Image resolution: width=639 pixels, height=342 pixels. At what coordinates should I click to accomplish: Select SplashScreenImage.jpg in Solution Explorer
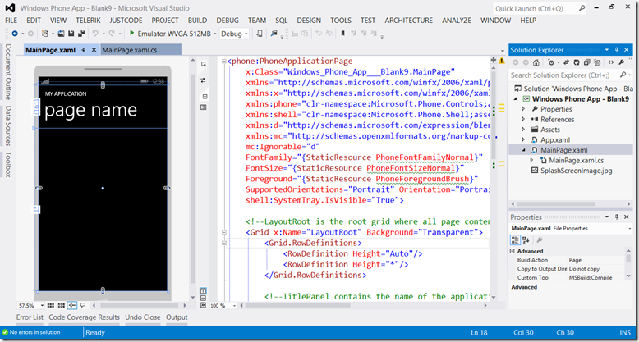[577, 171]
